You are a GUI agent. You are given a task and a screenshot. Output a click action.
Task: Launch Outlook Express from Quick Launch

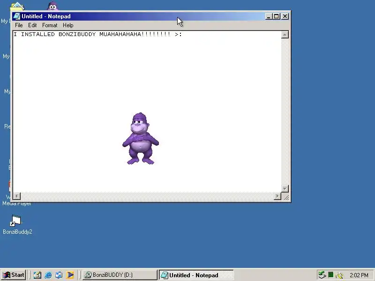(x=59, y=275)
